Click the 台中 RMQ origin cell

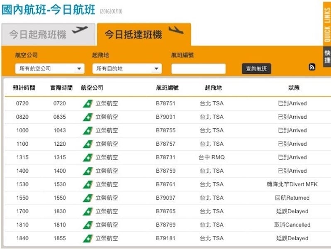(x=212, y=158)
